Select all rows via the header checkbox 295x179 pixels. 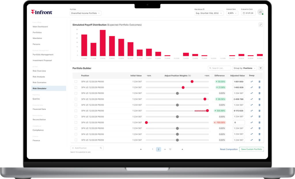coord(76,75)
